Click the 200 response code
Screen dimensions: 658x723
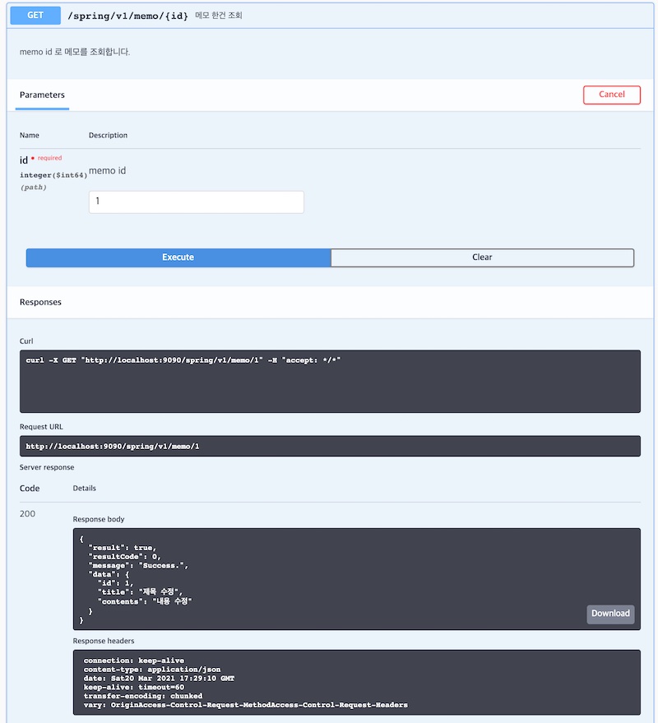coord(27,513)
